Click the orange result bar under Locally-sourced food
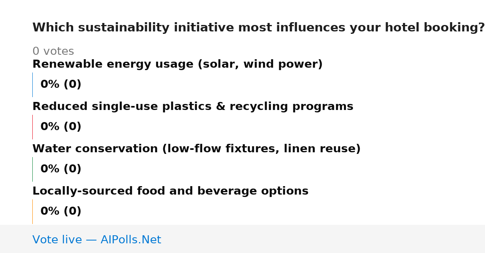Image resolution: width=485 pixels, height=253 pixels. click(32, 212)
